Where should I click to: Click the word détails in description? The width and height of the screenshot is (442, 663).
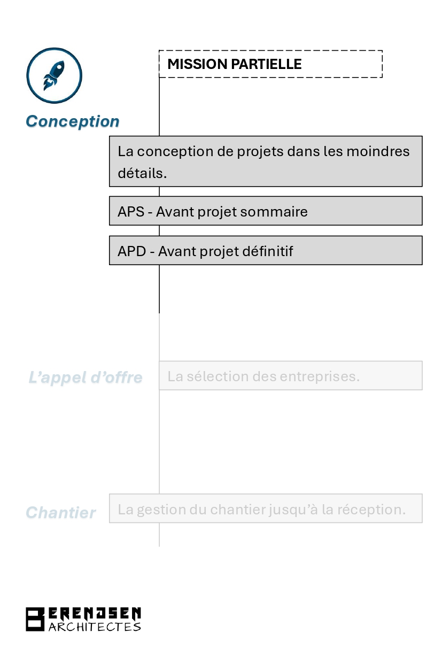[x=142, y=174]
